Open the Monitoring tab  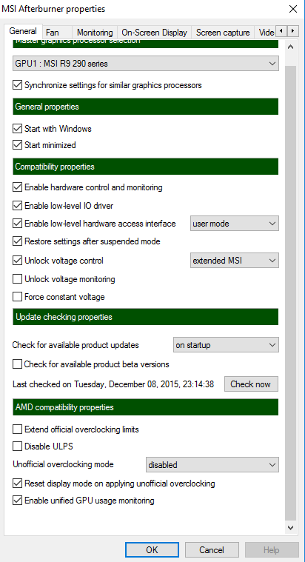pos(95,33)
